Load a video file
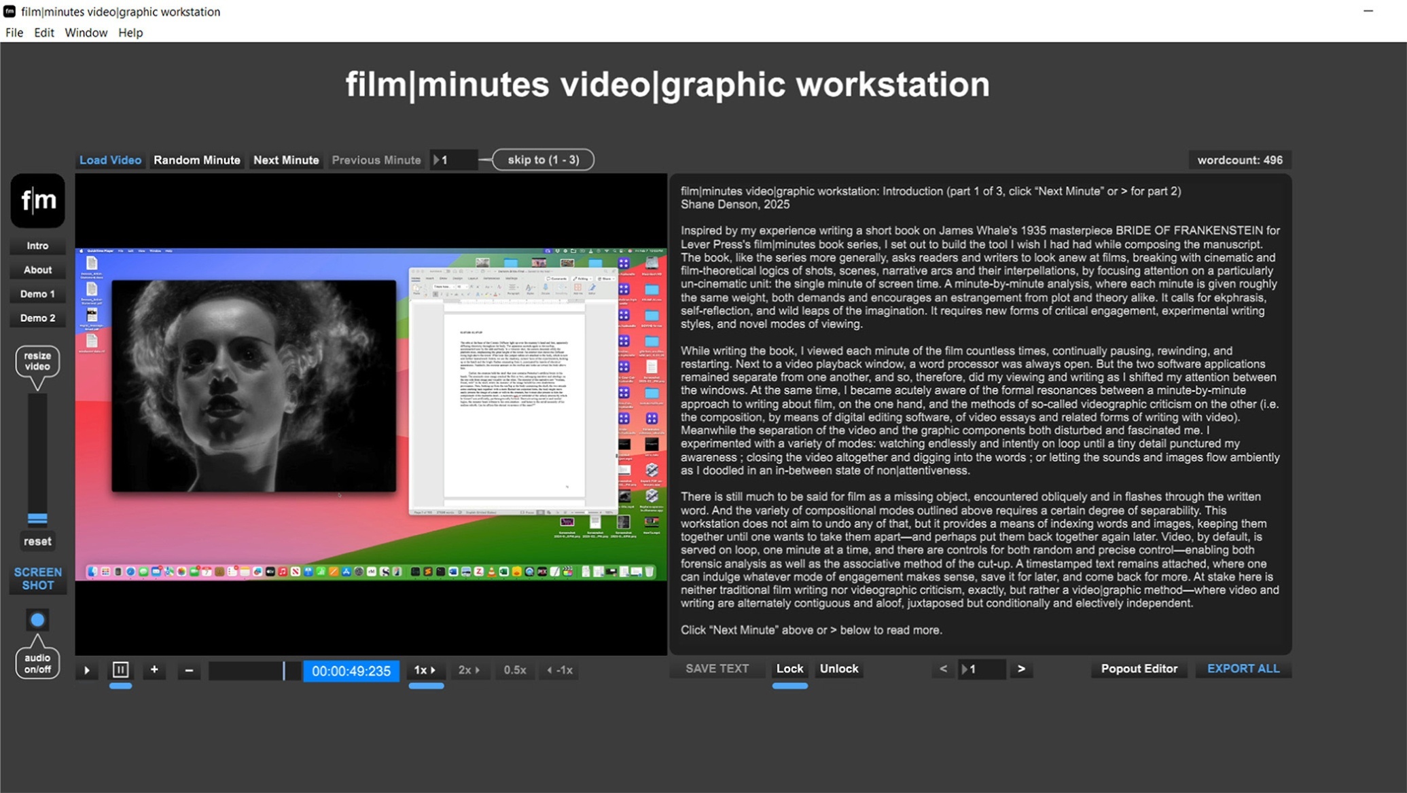The width and height of the screenshot is (1407, 793). pyautogui.click(x=110, y=160)
